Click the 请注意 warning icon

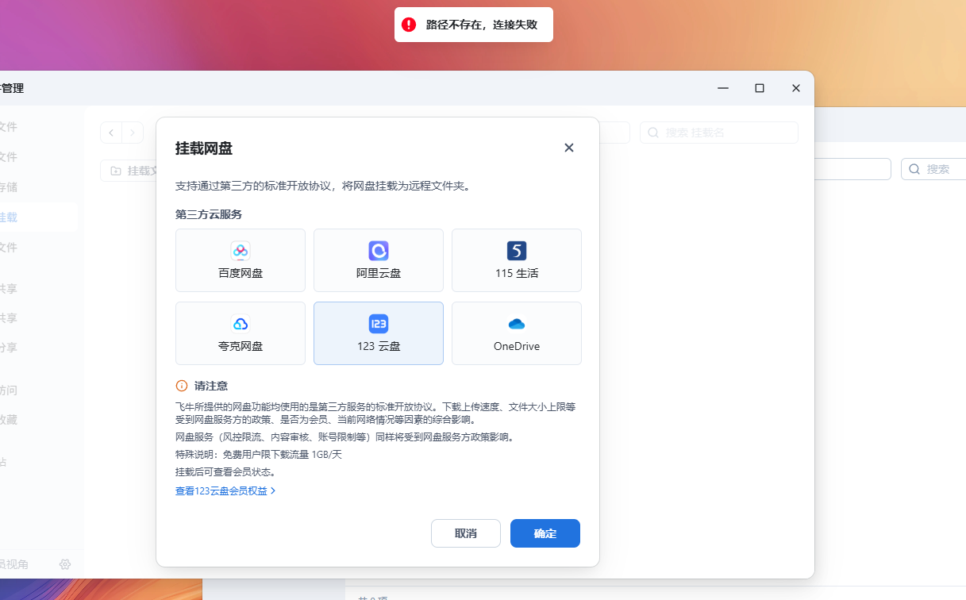[x=182, y=386]
